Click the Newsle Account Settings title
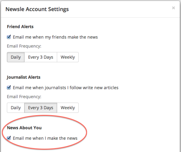 click(37, 9)
